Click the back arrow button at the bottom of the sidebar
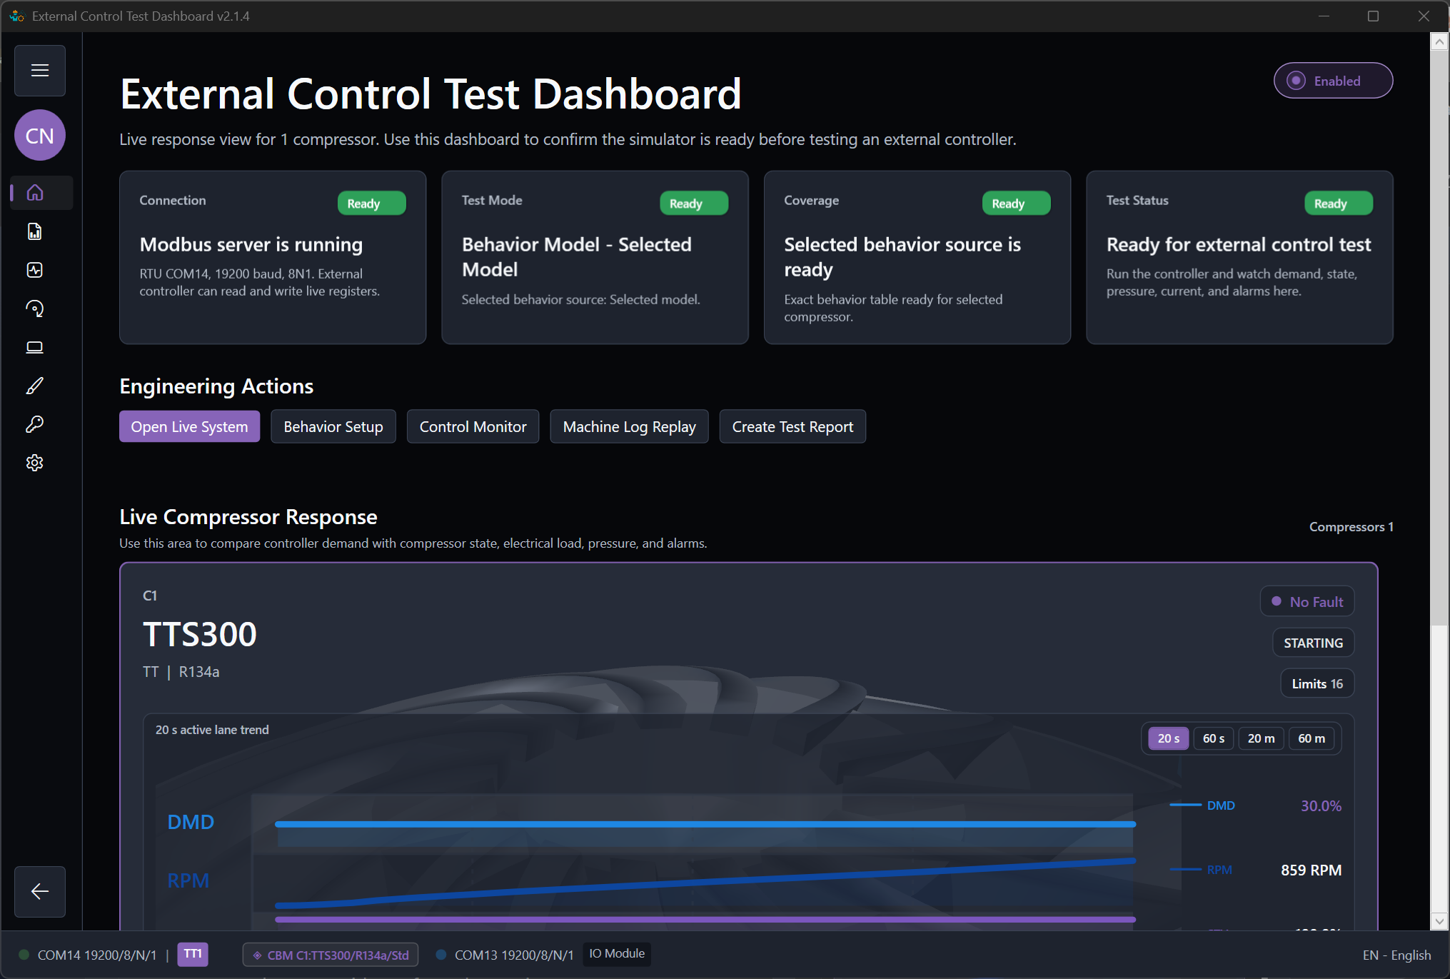 (40, 891)
